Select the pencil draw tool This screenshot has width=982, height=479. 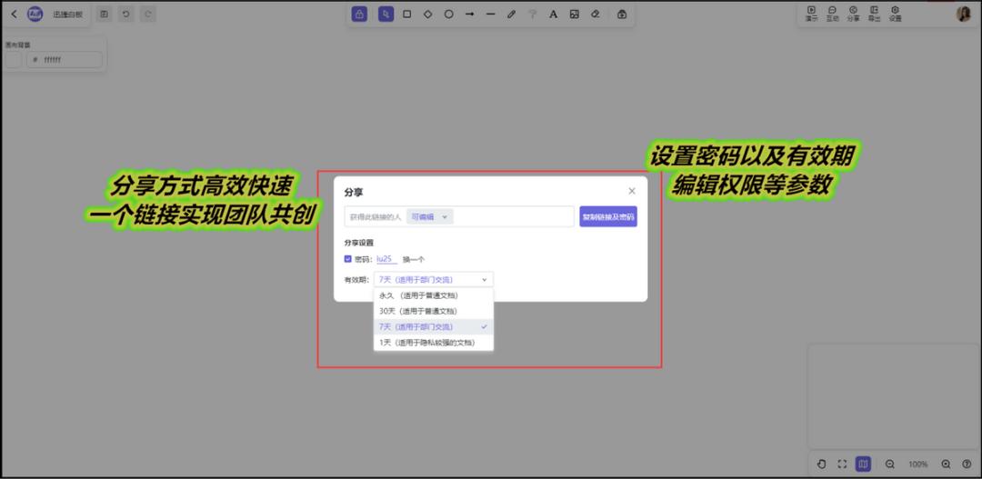511,14
